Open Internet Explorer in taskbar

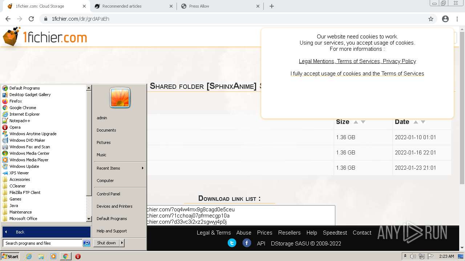(29, 256)
